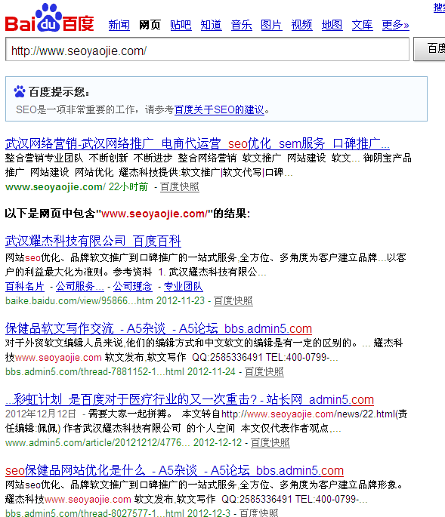
Task: Click the 百度提示您 heading text
Action: coord(59,92)
